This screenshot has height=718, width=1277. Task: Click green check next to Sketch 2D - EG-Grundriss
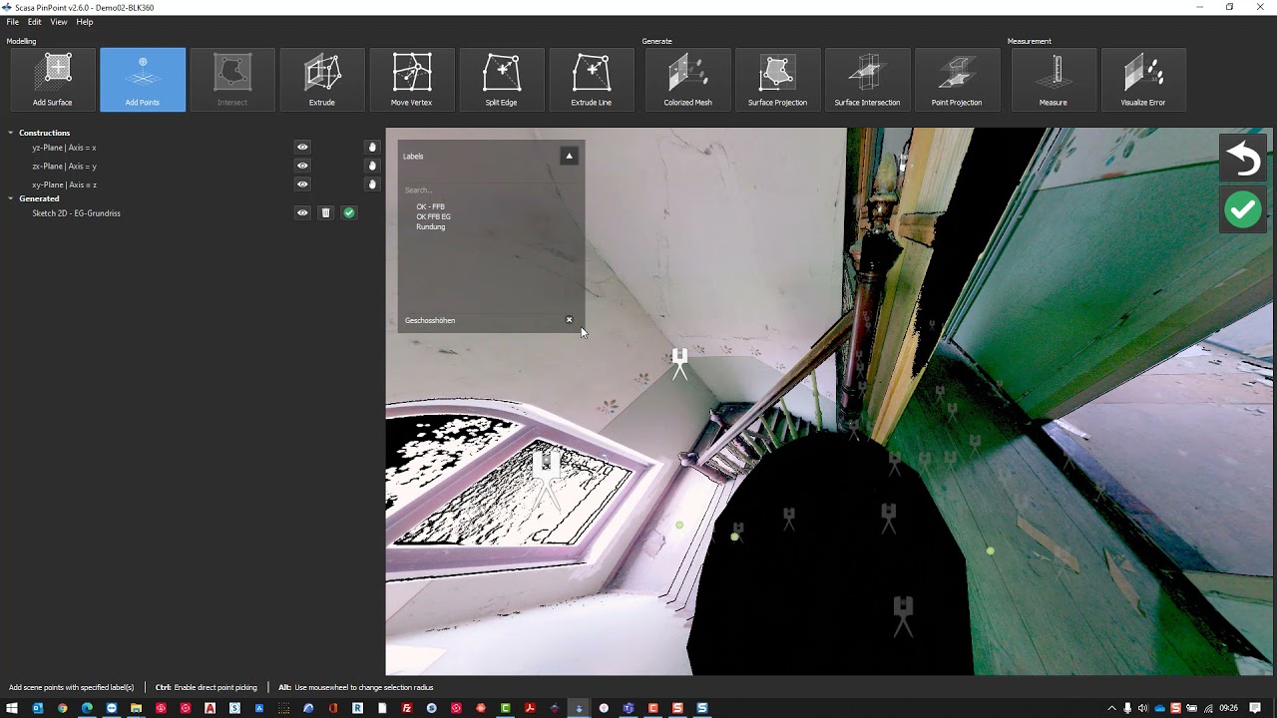349,212
